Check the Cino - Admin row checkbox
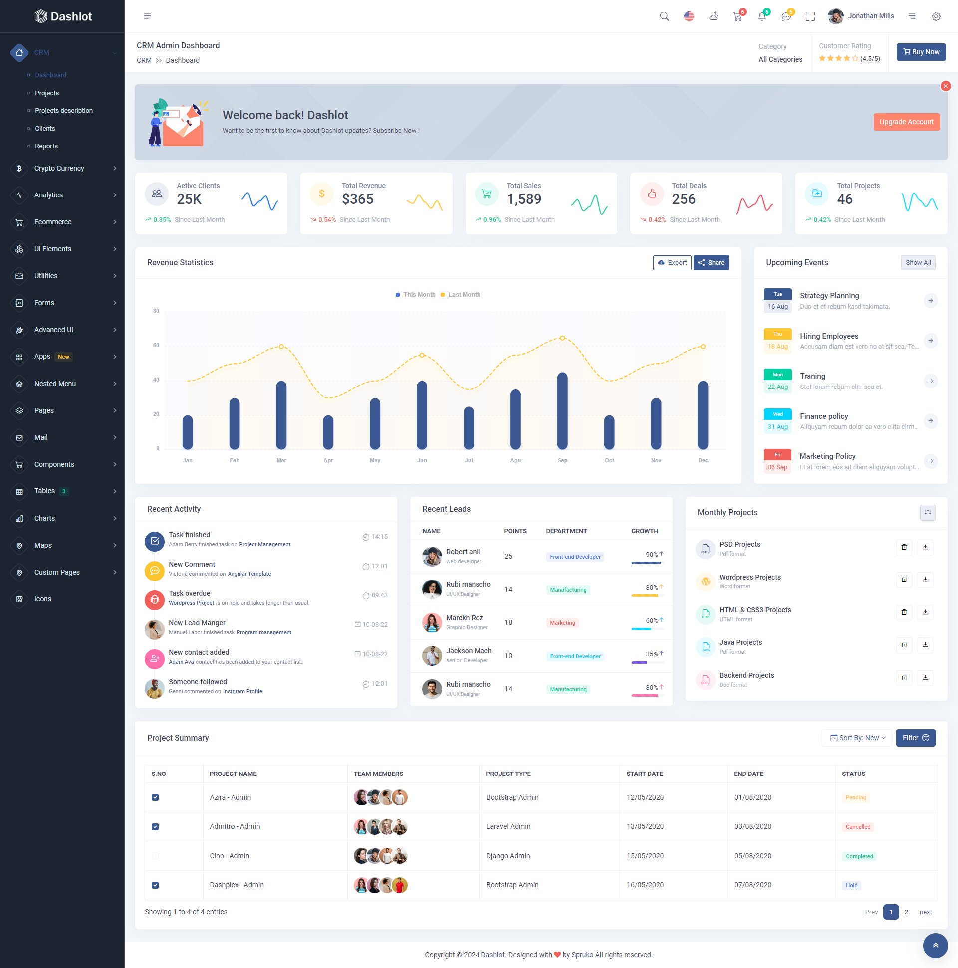The width and height of the screenshot is (958, 968). pyautogui.click(x=155, y=856)
